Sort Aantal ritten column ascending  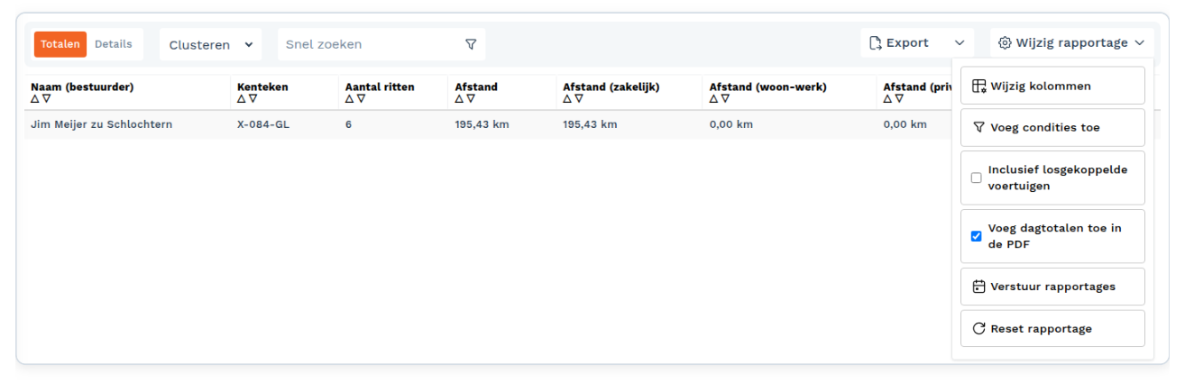[x=350, y=99]
